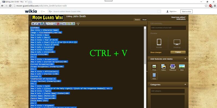This screenshot has height=108, width=217.
Task: Click the 'Row 9 title = Alignment' line
Action: (43, 106)
